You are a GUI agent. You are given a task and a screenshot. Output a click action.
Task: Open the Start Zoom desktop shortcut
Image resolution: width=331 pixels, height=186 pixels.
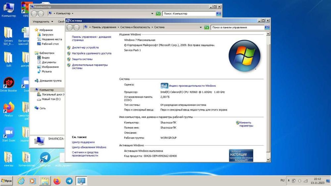point(9,133)
